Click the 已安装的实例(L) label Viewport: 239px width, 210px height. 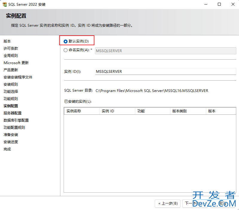pos(78,102)
